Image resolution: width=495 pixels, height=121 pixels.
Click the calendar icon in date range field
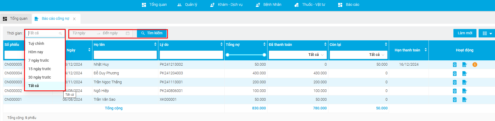tap(128, 33)
